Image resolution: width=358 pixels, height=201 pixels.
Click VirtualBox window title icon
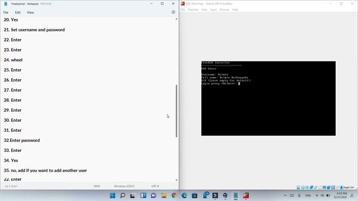pos(183,4)
